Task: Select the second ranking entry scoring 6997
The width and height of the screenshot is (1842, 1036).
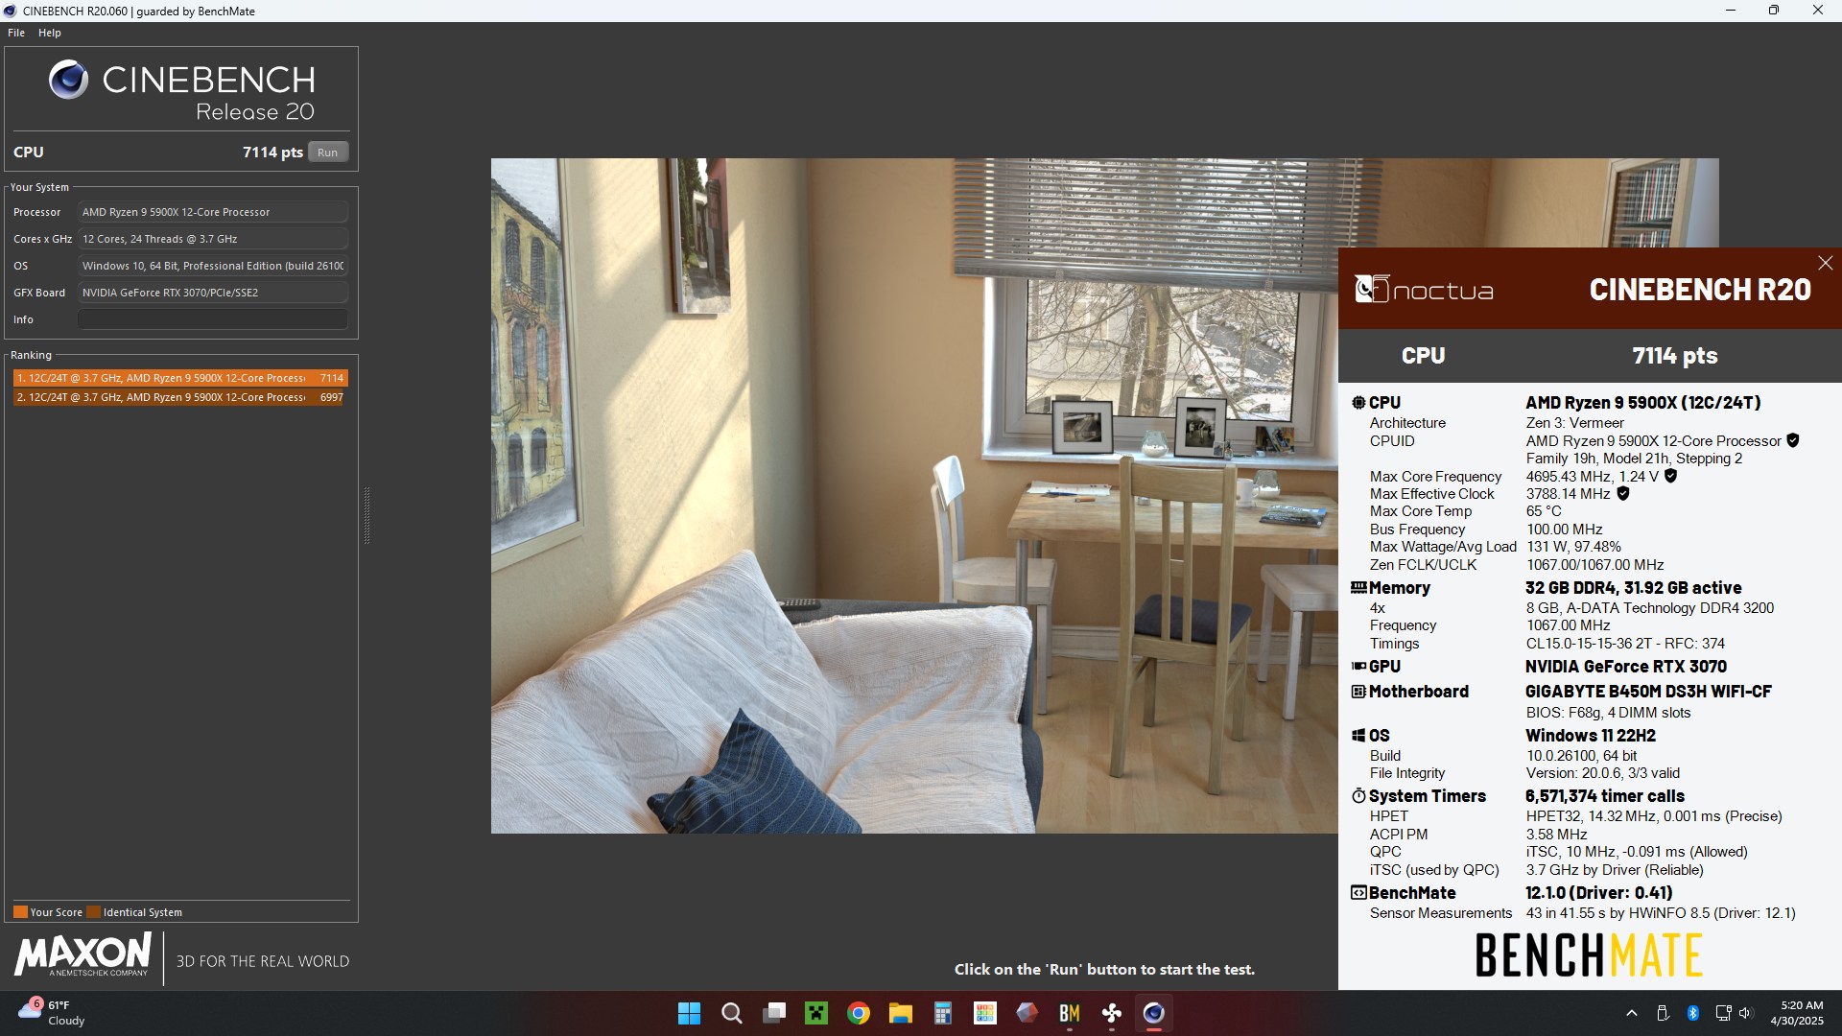Action: click(x=180, y=397)
